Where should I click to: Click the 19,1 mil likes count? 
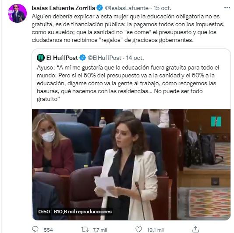coord(156,230)
